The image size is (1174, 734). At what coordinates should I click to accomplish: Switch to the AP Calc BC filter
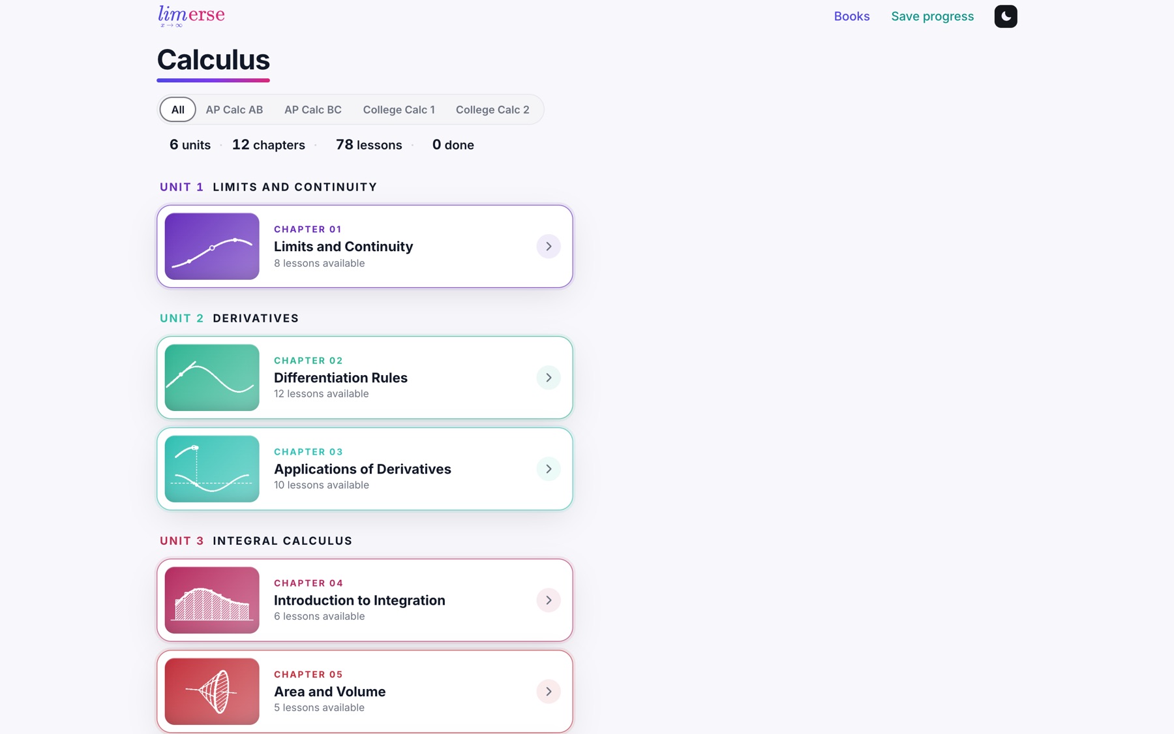click(x=313, y=110)
